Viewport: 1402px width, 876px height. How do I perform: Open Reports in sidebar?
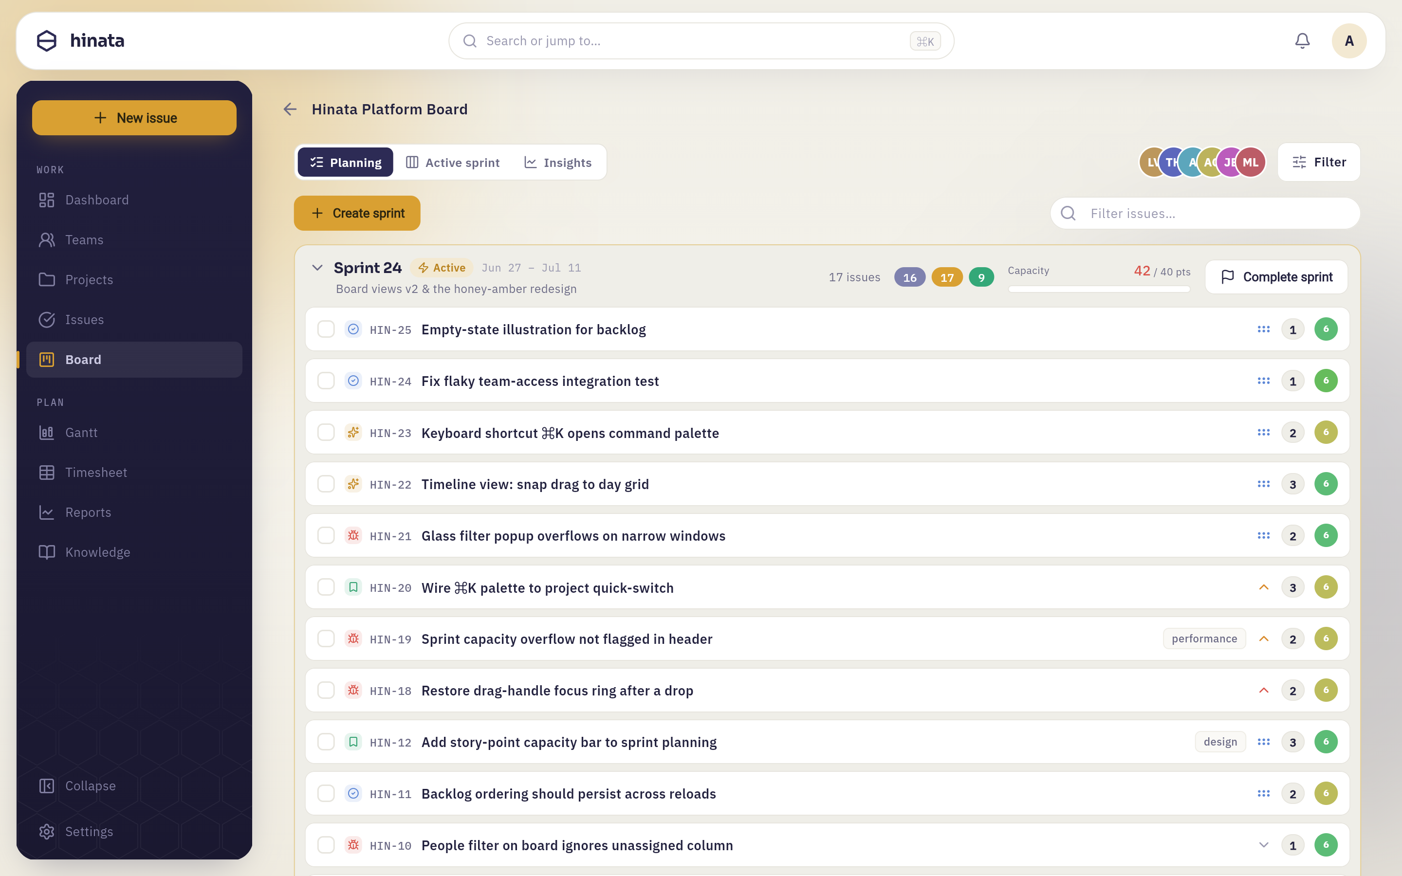134,513
